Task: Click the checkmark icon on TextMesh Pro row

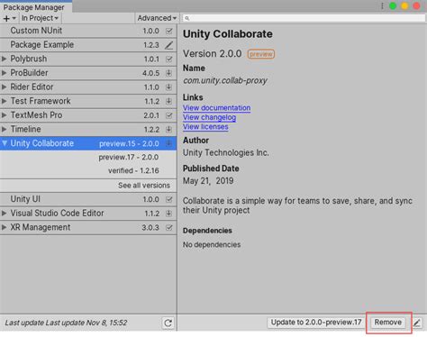Action: (x=169, y=115)
